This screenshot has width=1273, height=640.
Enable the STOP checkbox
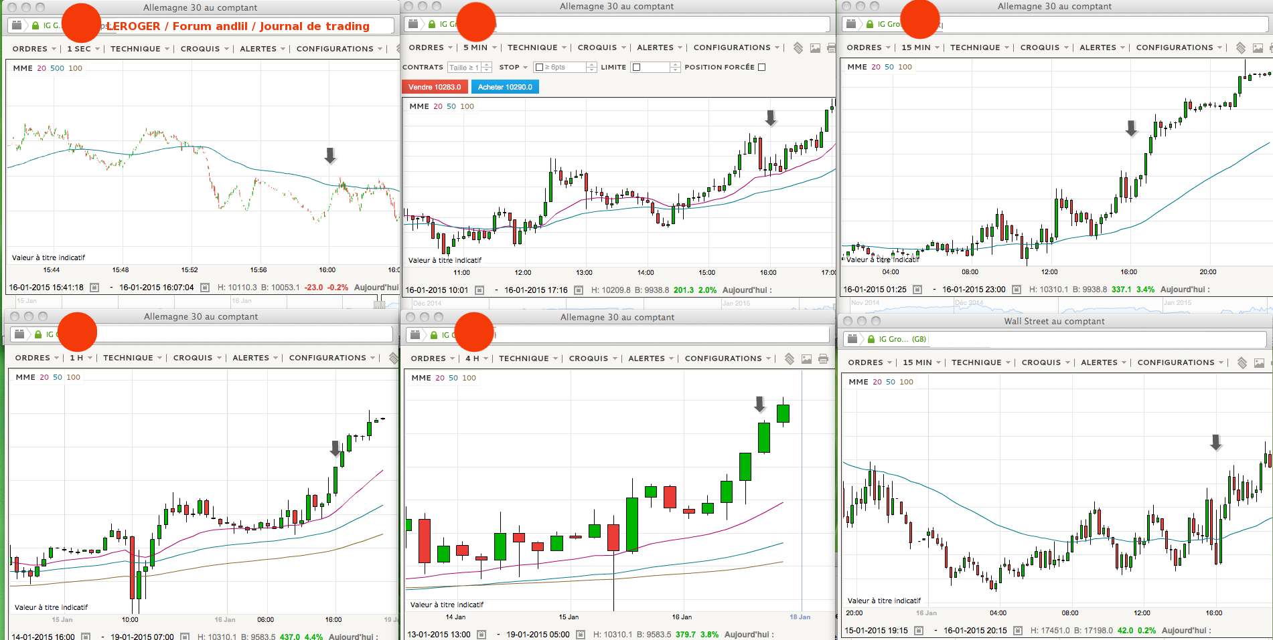(x=539, y=68)
